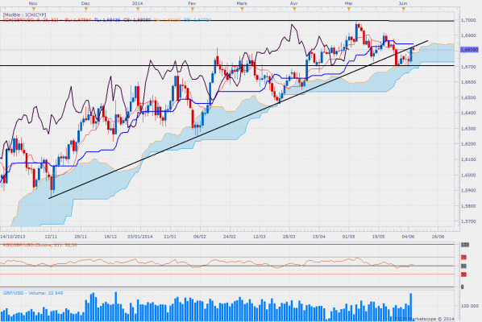Click the 1,6700 price axis label

tap(468, 67)
